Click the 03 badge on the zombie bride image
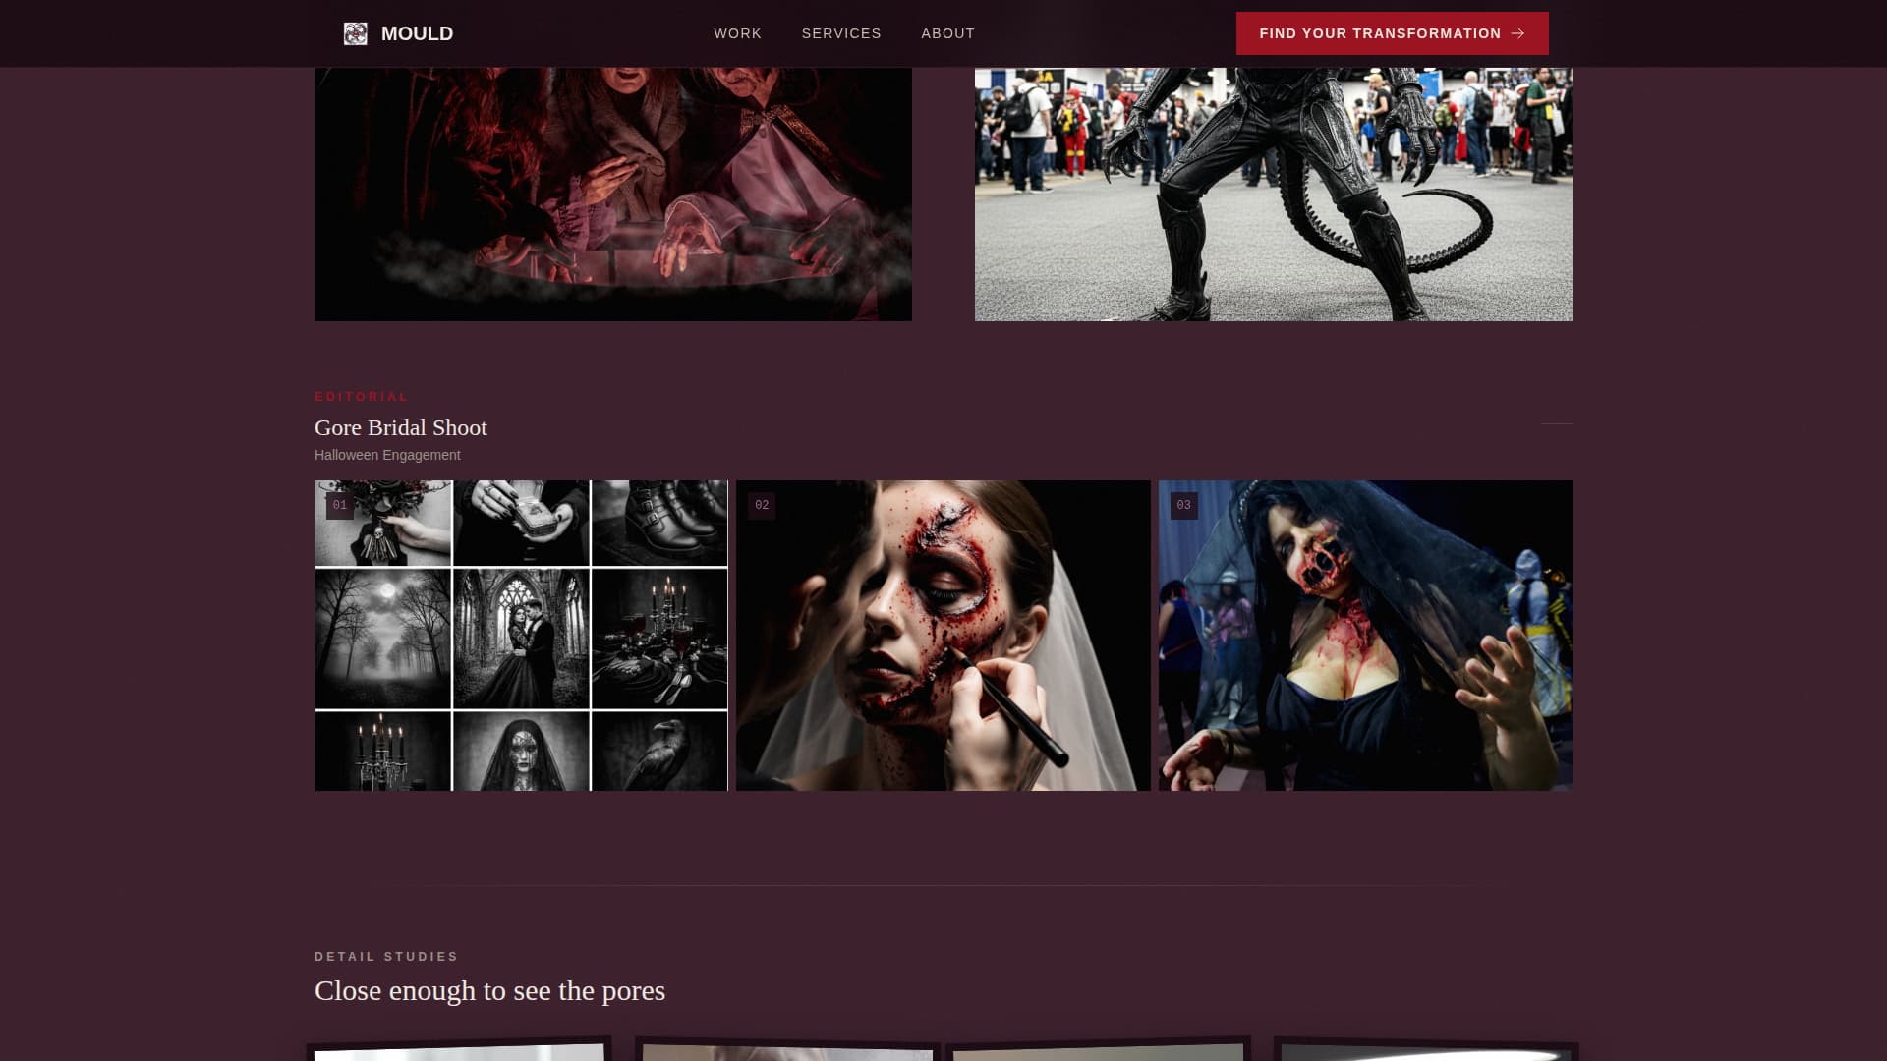The width and height of the screenshot is (1887, 1061). point(1184,506)
